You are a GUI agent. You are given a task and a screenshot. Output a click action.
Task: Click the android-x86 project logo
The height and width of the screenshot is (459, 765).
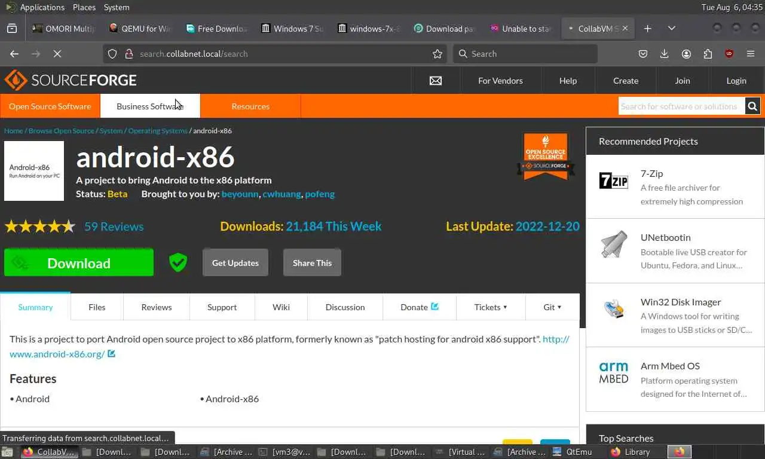point(34,171)
